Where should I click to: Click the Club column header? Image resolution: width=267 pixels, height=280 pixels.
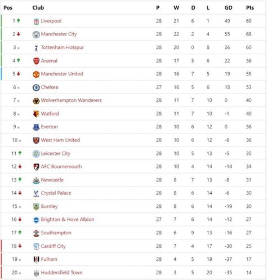[x=38, y=8]
